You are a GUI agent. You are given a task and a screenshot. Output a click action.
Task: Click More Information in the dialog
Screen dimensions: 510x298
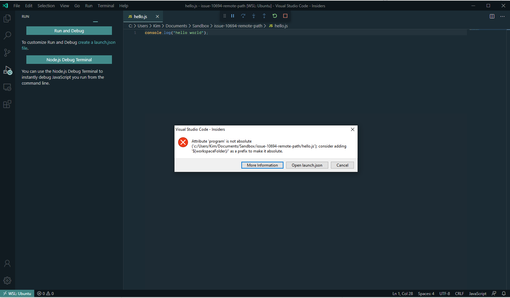(x=262, y=165)
